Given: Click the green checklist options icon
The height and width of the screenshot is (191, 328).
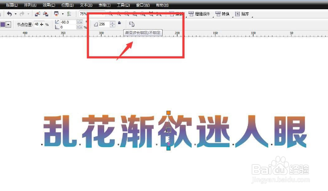Looking at the screenshot, I should point(69,14).
